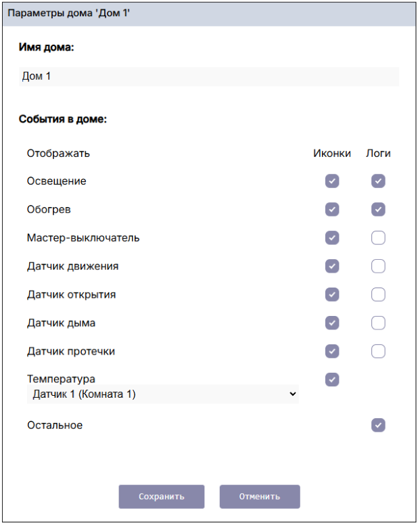The height and width of the screenshot is (525, 418).
Task: Uncheck Освещение icons checkbox
Action: 331,181
